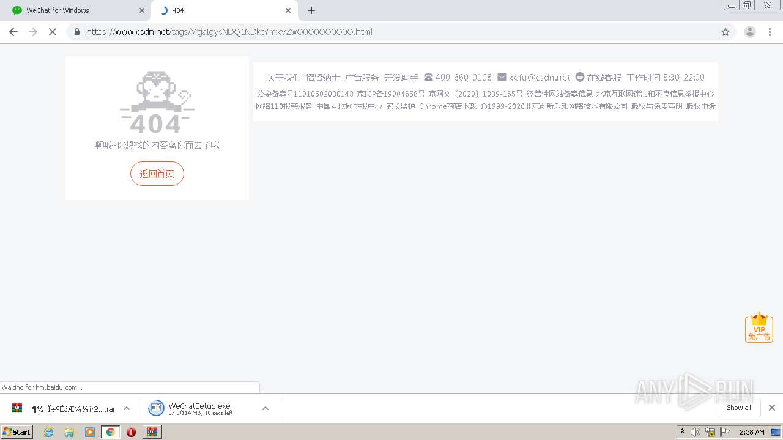Click the 京网文 [2020] 1039-165号 link
This screenshot has height=440, width=783.
(x=476, y=94)
